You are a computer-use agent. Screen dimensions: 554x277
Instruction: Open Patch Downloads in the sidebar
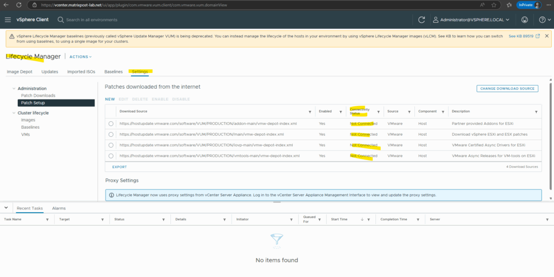(x=38, y=95)
